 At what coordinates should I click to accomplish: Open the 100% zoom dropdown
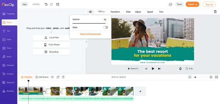101,12
